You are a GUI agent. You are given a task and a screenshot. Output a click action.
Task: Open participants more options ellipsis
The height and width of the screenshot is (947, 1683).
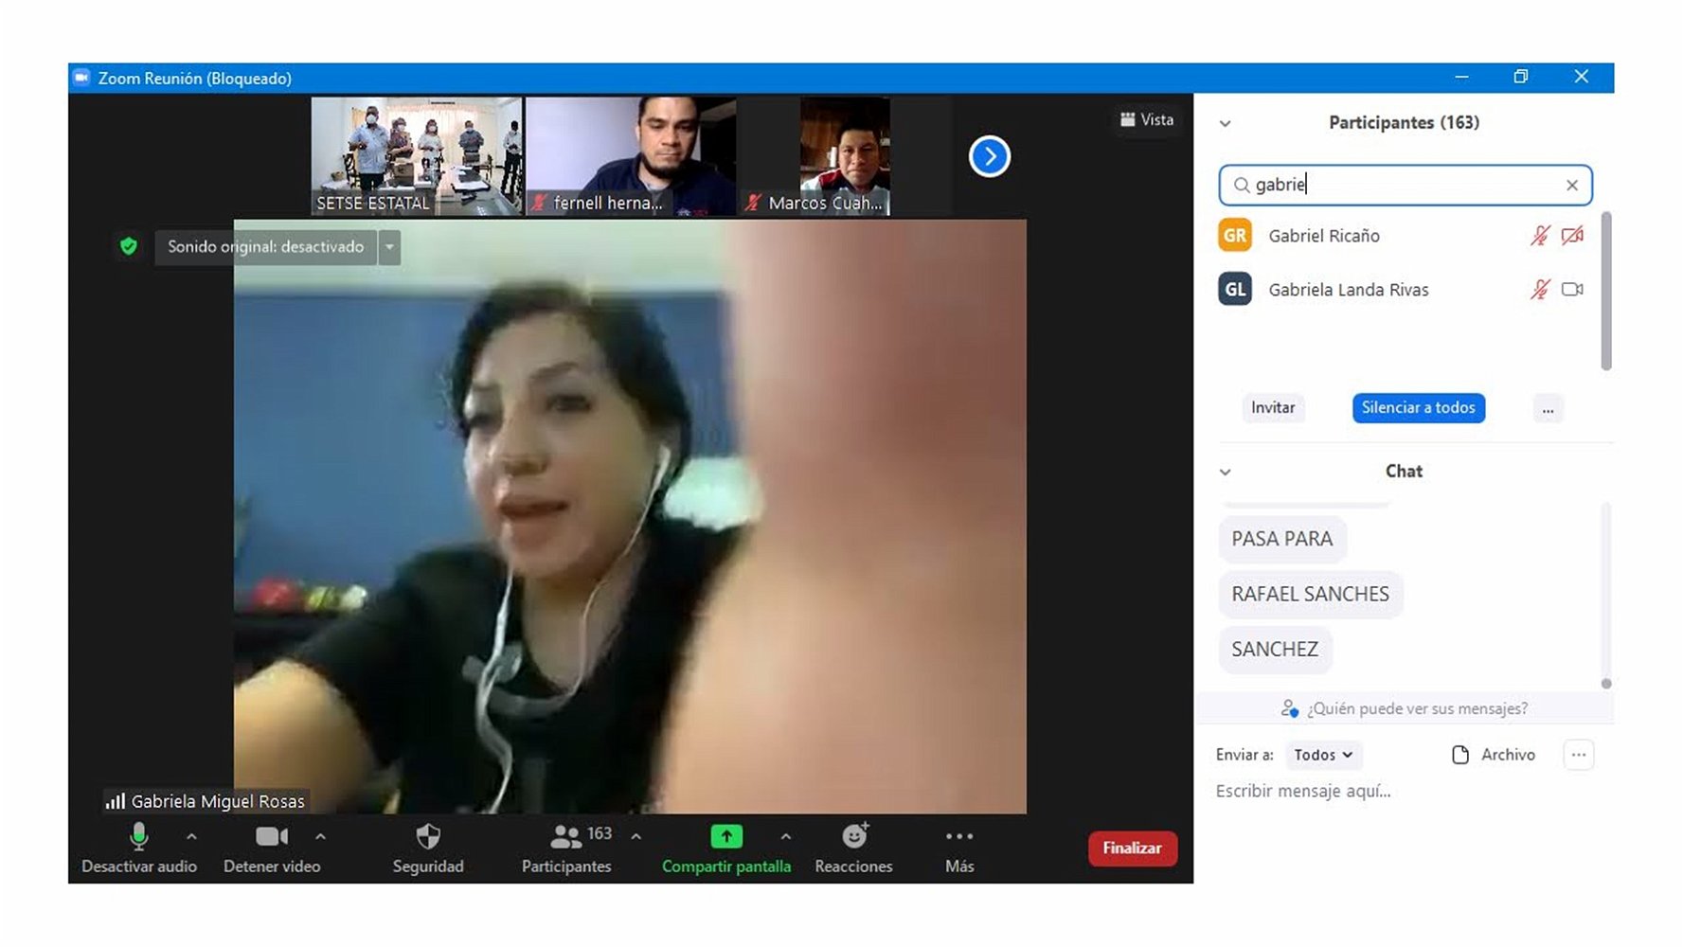pyautogui.click(x=1548, y=409)
